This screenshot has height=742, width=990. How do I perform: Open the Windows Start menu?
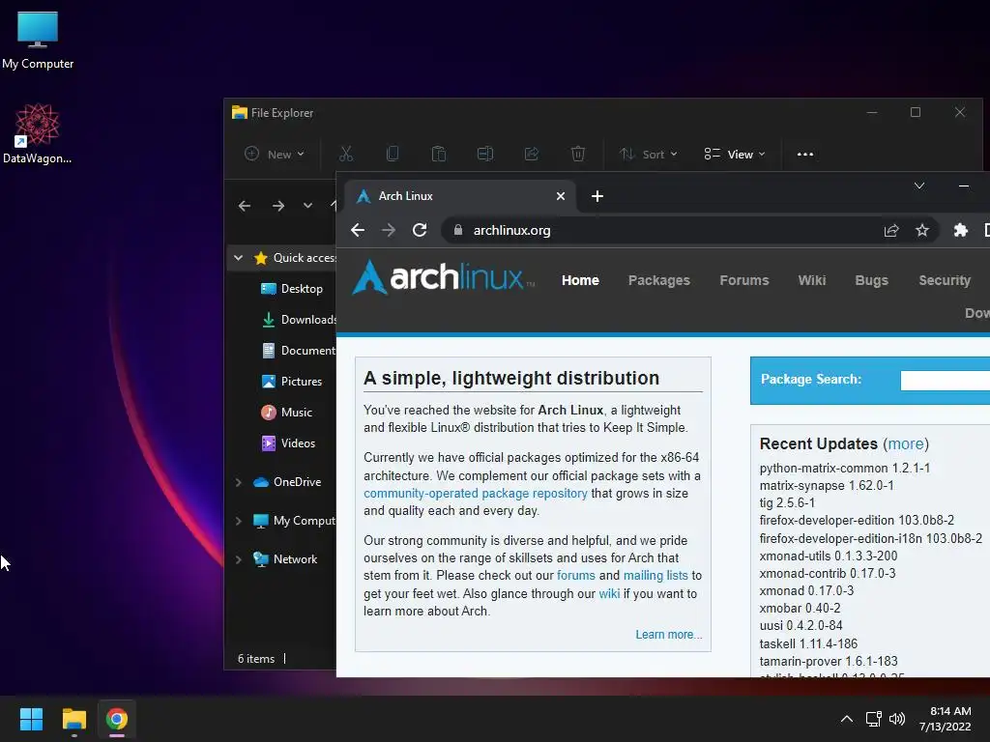(31, 719)
